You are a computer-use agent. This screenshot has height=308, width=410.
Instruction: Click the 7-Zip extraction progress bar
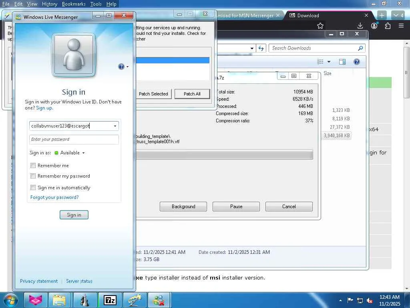click(x=224, y=154)
